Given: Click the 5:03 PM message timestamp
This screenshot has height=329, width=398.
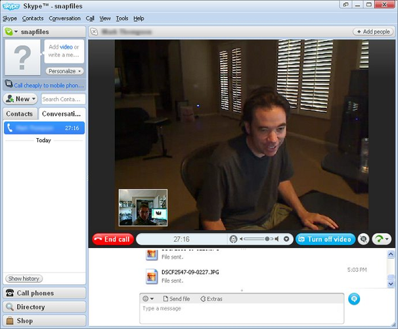Looking at the screenshot, I should coord(357,270).
